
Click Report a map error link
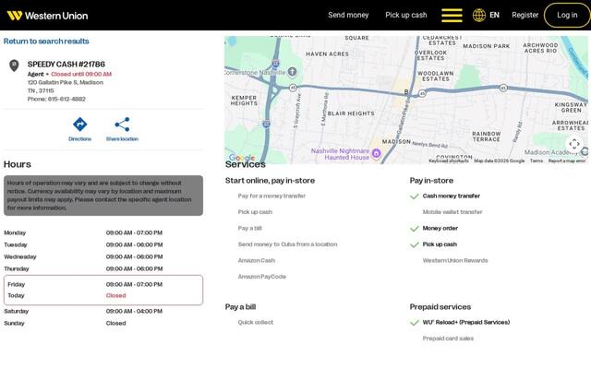567,161
